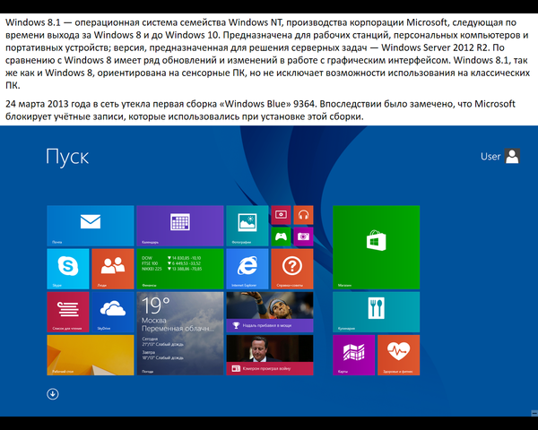538x430 pixels.
Task: Open the Music headphones tile
Action: [x=303, y=215]
